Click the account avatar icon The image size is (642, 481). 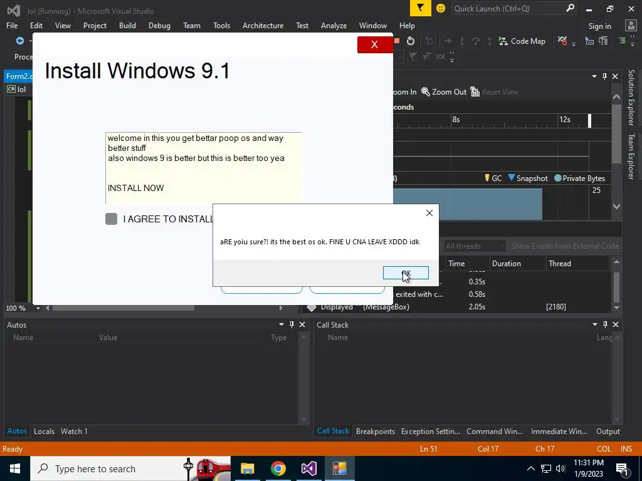[x=631, y=26]
